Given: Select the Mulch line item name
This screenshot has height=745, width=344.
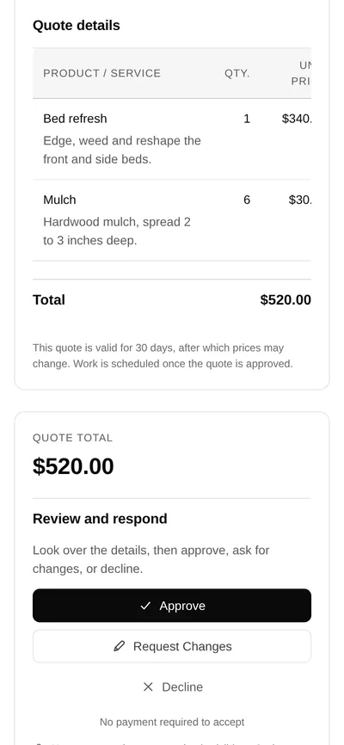Looking at the screenshot, I should [59, 200].
